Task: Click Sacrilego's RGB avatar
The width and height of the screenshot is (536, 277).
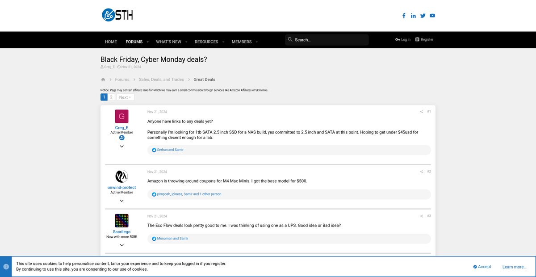Action: coord(121,221)
